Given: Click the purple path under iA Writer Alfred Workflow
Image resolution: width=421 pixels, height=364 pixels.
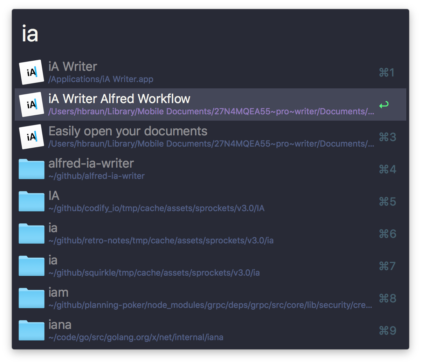Looking at the screenshot, I should click(211, 112).
